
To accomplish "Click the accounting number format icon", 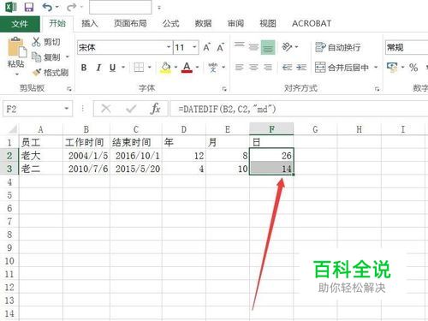I will (392, 68).
